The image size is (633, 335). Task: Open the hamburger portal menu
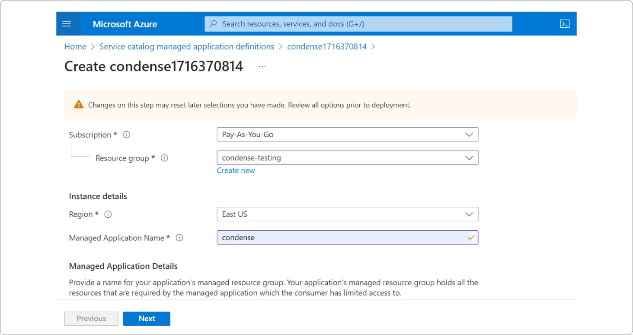point(67,24)
